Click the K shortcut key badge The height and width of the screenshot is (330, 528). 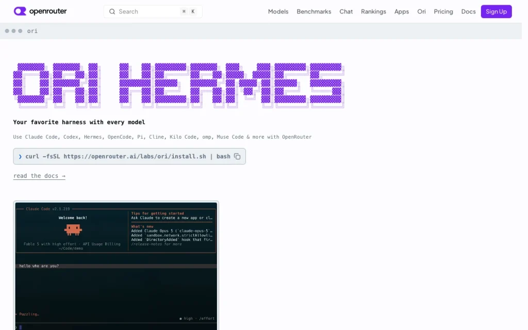point(193,11)
